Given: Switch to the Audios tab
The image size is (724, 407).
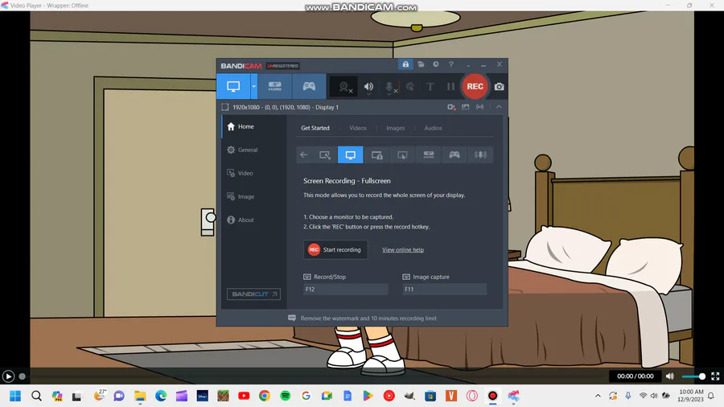Looking at the screenshot, I should pos(433,128).
